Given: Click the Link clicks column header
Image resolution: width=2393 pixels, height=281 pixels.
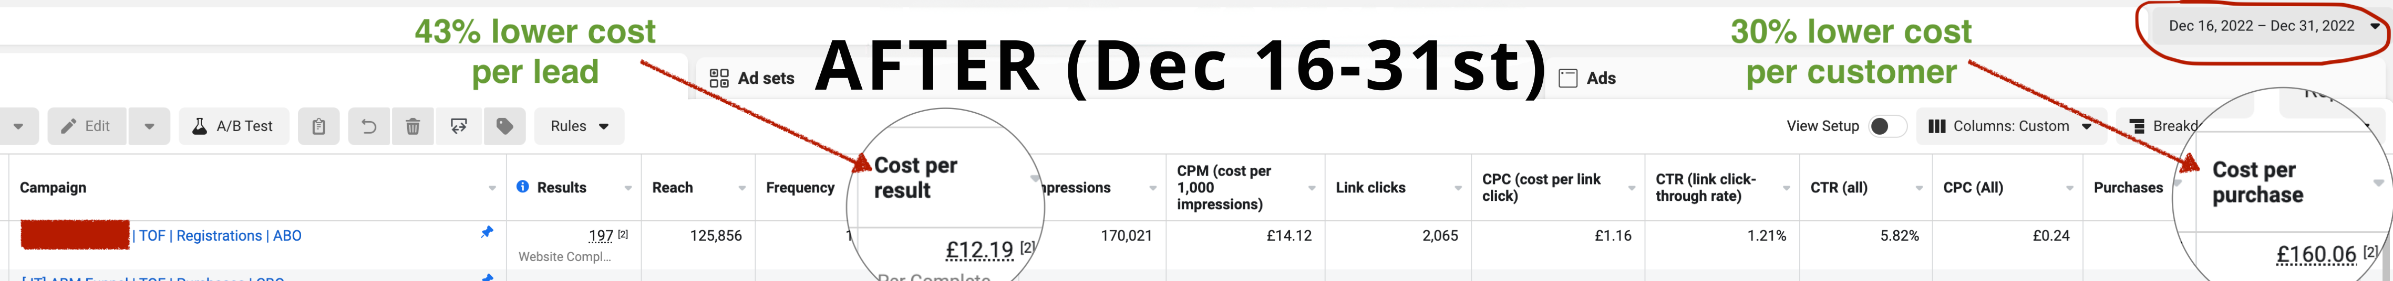Looking at the screenshot, I should tap(1370, 187).
